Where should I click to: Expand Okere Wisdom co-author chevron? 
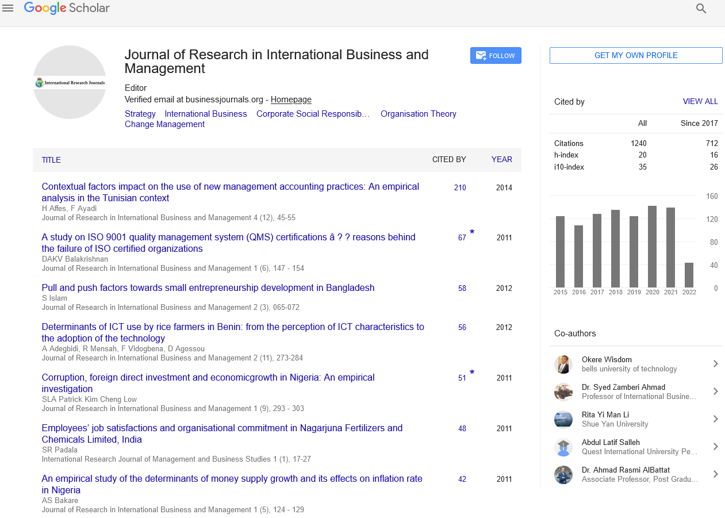(x=716, y=363)
